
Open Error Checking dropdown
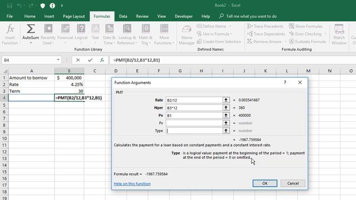click(325, 34)
